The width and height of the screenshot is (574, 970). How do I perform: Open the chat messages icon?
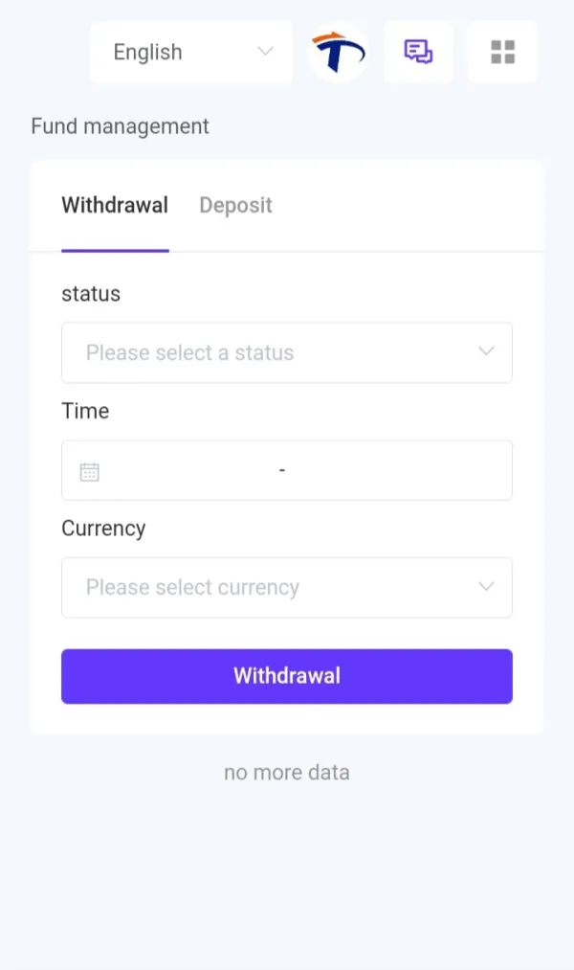418,52
